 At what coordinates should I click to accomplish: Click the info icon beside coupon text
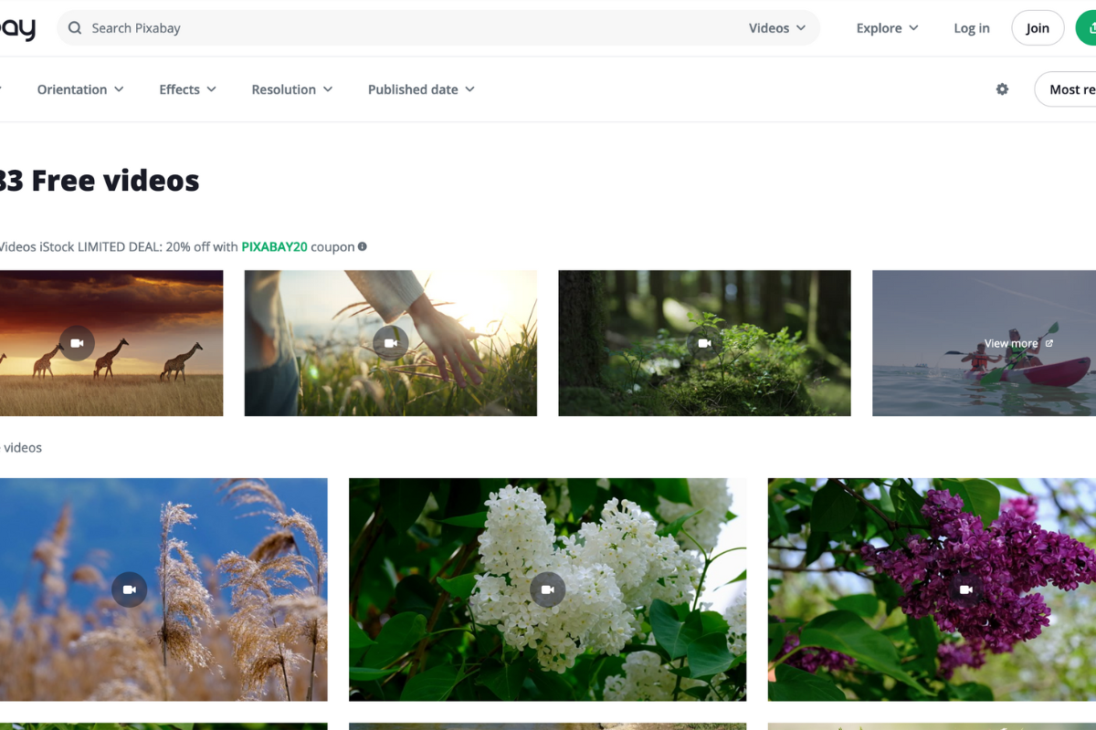pos(363,246)
